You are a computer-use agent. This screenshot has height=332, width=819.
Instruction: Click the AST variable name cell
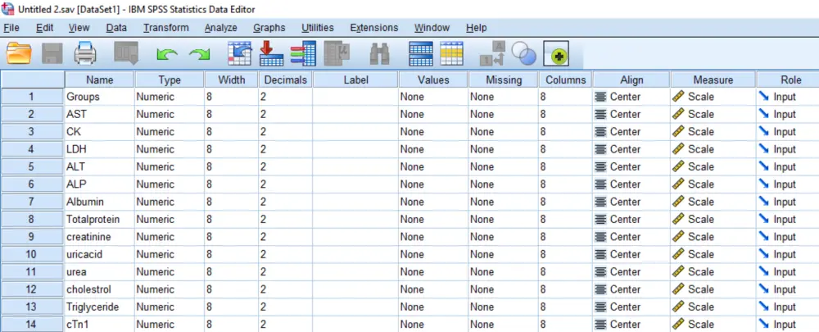[100, 114]
